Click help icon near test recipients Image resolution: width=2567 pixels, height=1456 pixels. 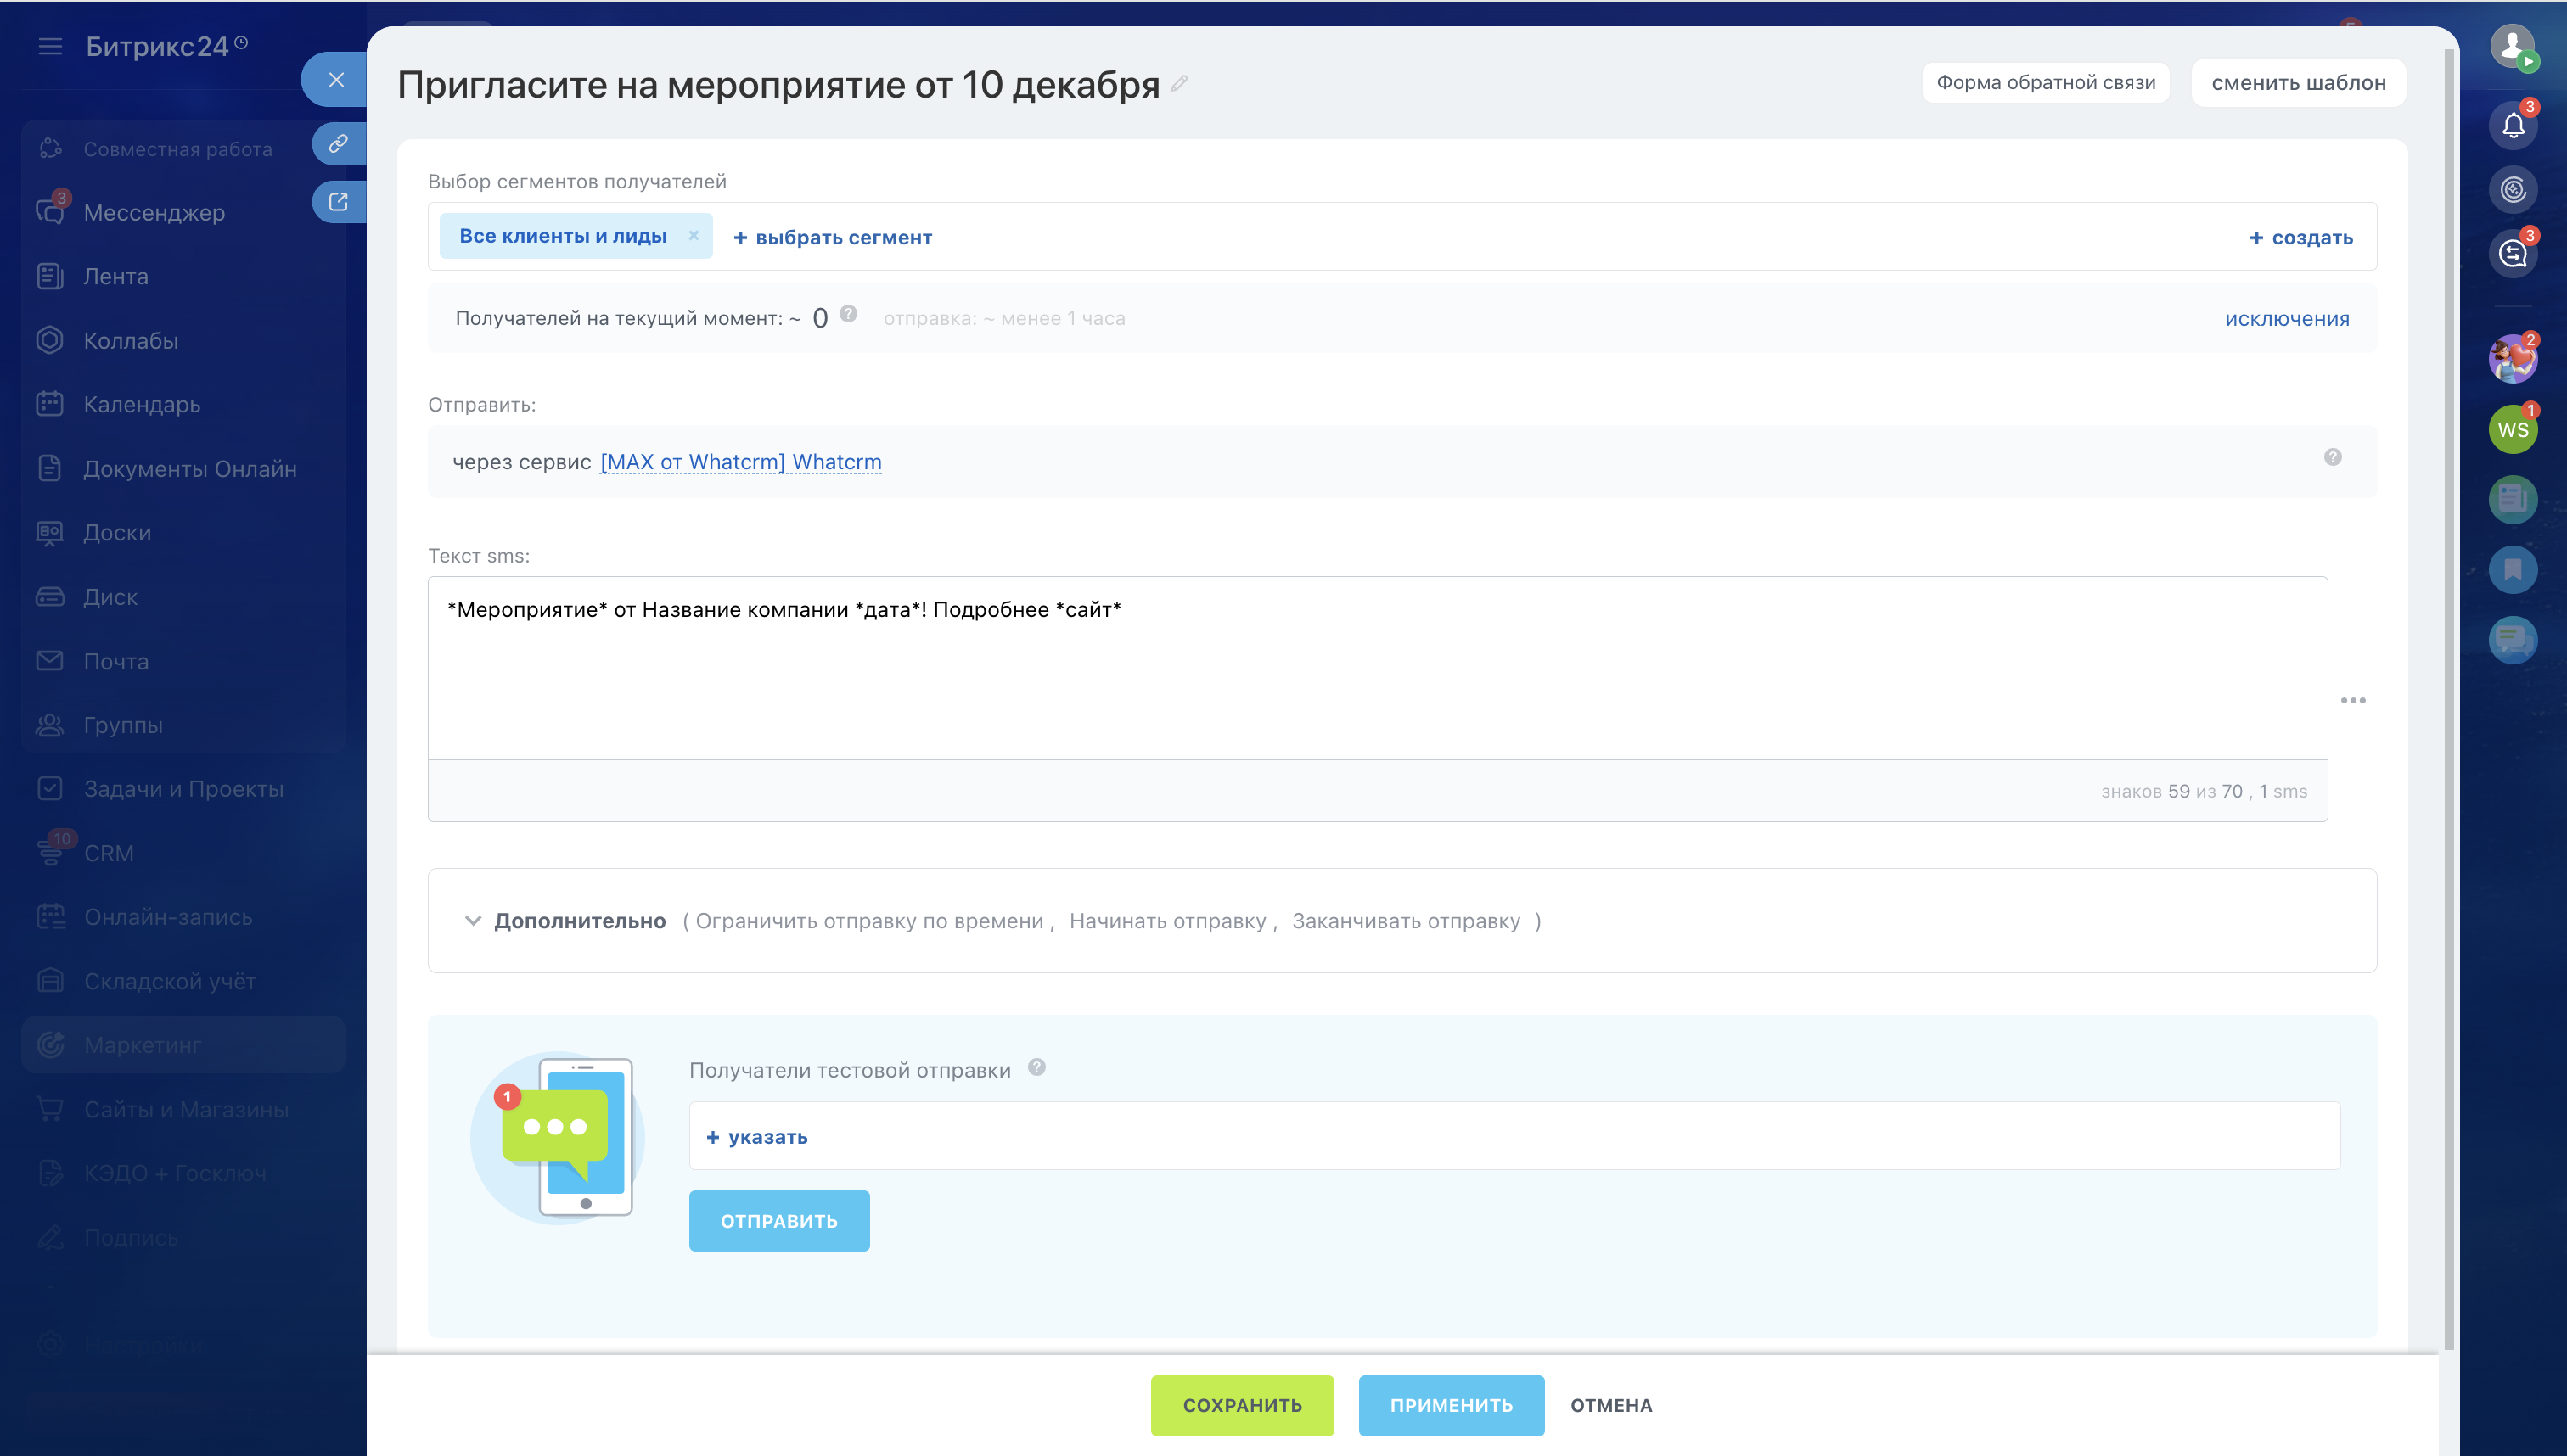tap(1036, 1068)
